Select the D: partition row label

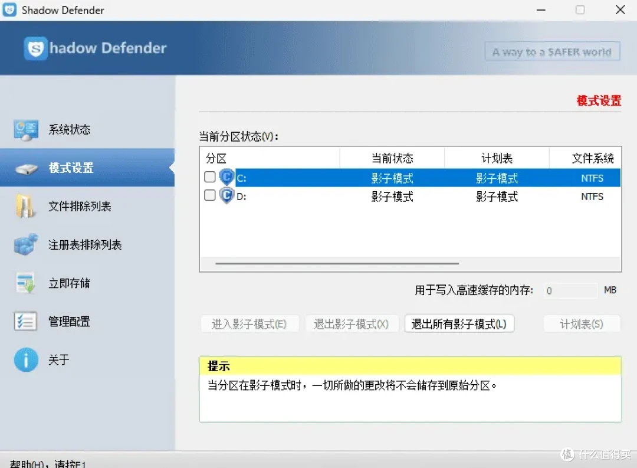(241, 197)
